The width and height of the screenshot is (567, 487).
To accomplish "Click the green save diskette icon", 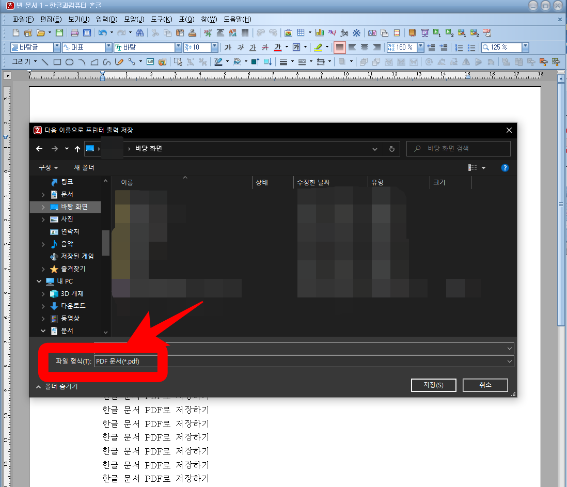I will click(59, 33).
